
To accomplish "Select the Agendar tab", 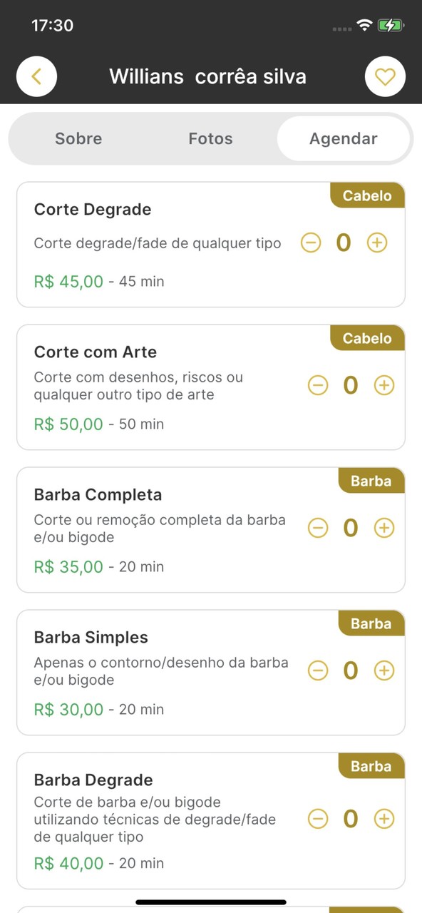I will 343,138.
